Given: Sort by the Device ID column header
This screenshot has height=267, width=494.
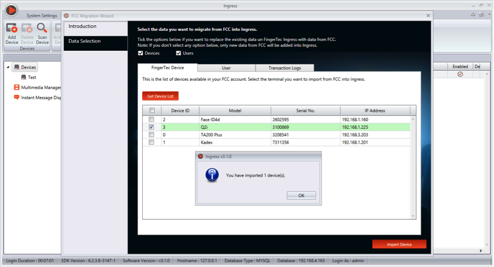Looking at the screenshot, I should [x=180, y=111].
